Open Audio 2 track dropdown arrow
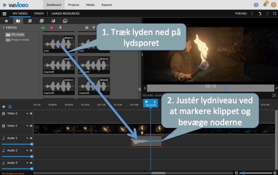 (27, 151)
